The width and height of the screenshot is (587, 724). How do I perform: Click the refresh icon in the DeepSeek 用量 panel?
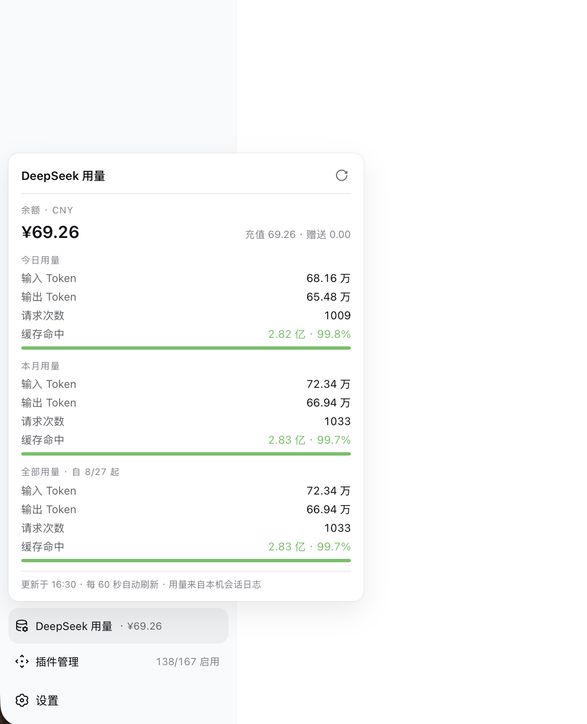[x=342, y=175]
